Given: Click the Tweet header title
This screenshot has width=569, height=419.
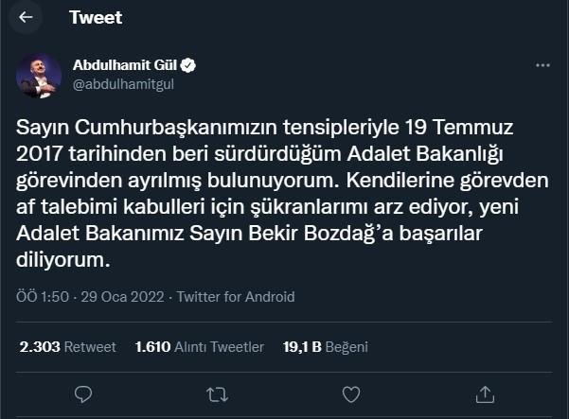Looking at the screenshot, I should (95, 18).
